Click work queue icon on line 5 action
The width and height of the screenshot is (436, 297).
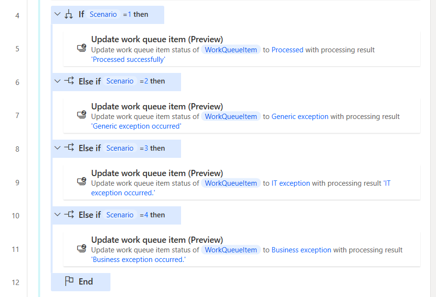click(82, 48)
